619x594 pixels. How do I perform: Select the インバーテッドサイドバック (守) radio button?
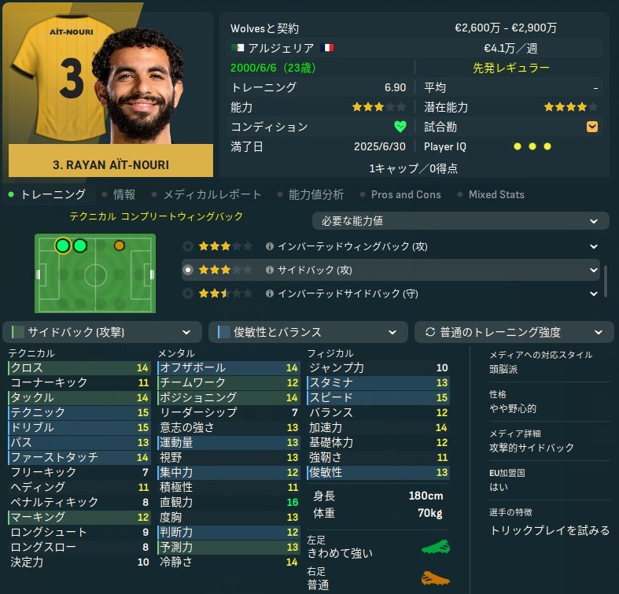click(188, 293)
